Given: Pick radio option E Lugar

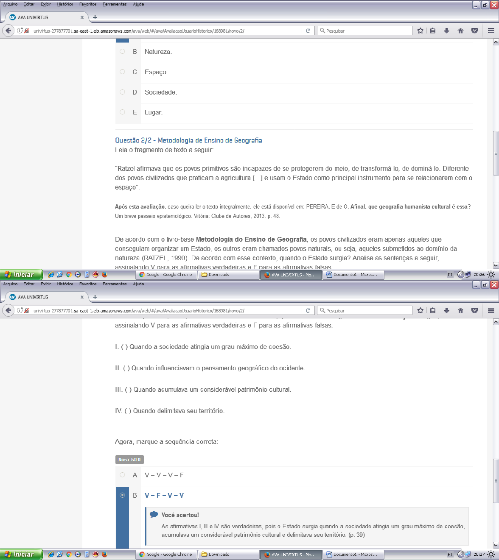Looking at the screenshot, I should tap(122, 112).
